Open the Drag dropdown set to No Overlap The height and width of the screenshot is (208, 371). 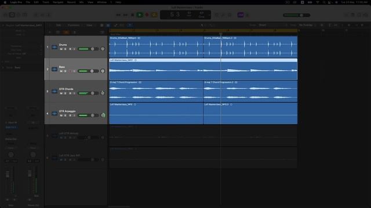point(307,25)
